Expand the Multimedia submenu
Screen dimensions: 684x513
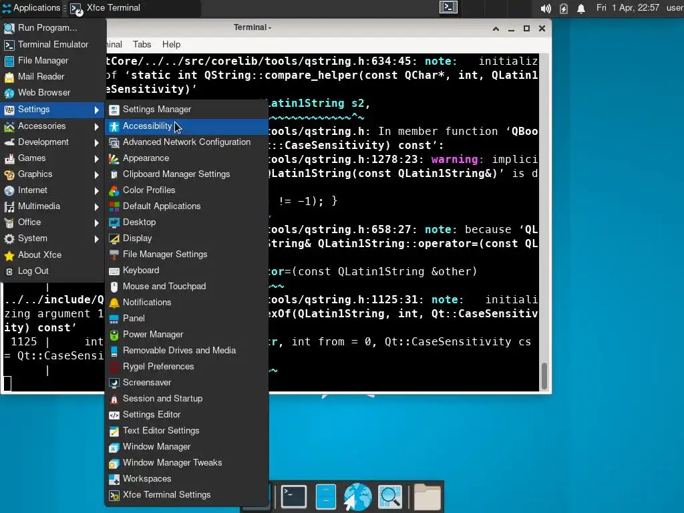coord(52,206)
